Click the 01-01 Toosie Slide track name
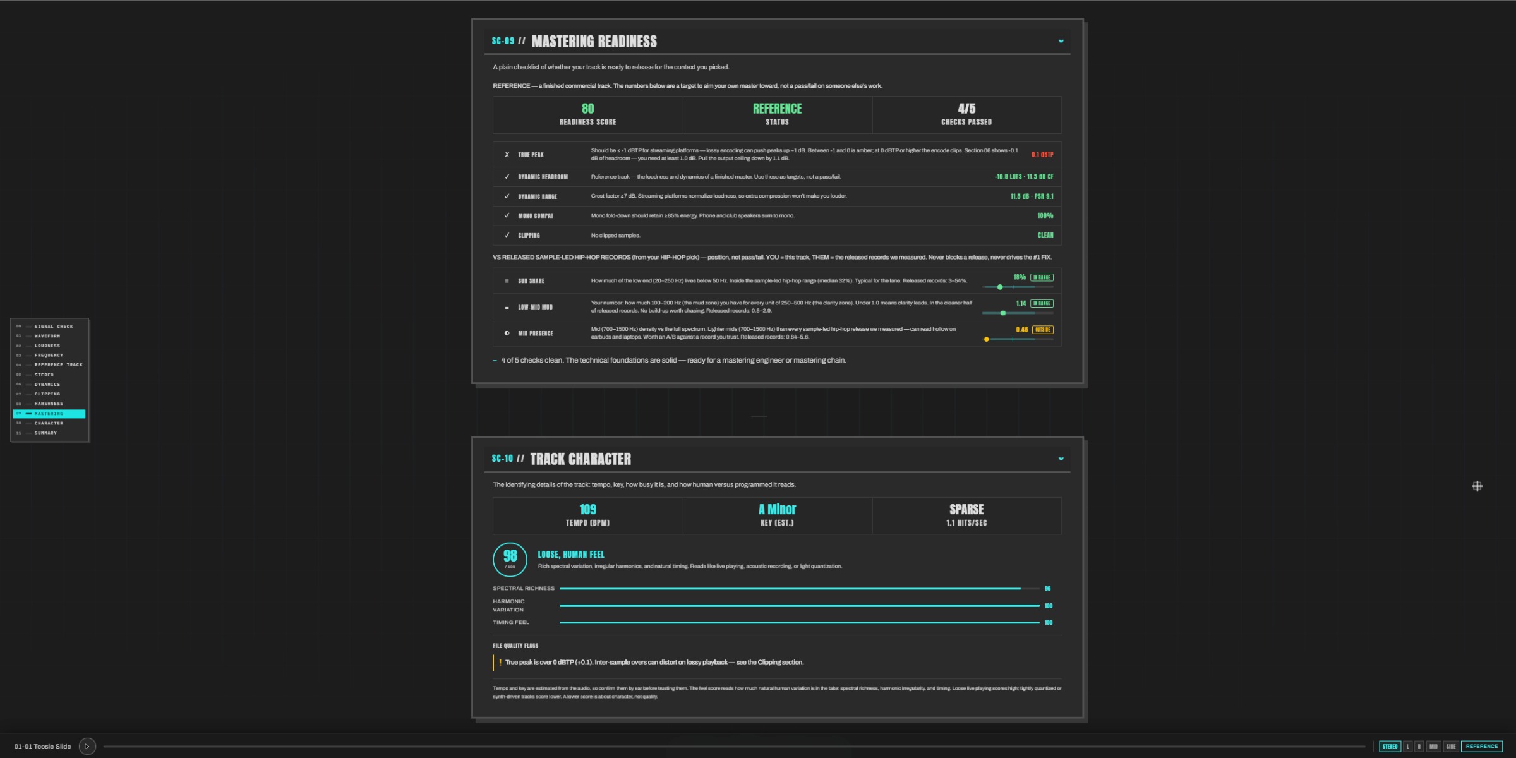1516x758 pixels. [x=43, y=747]
